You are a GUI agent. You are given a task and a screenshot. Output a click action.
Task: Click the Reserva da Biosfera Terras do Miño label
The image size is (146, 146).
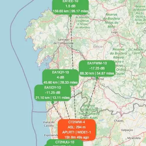(112, 21)
